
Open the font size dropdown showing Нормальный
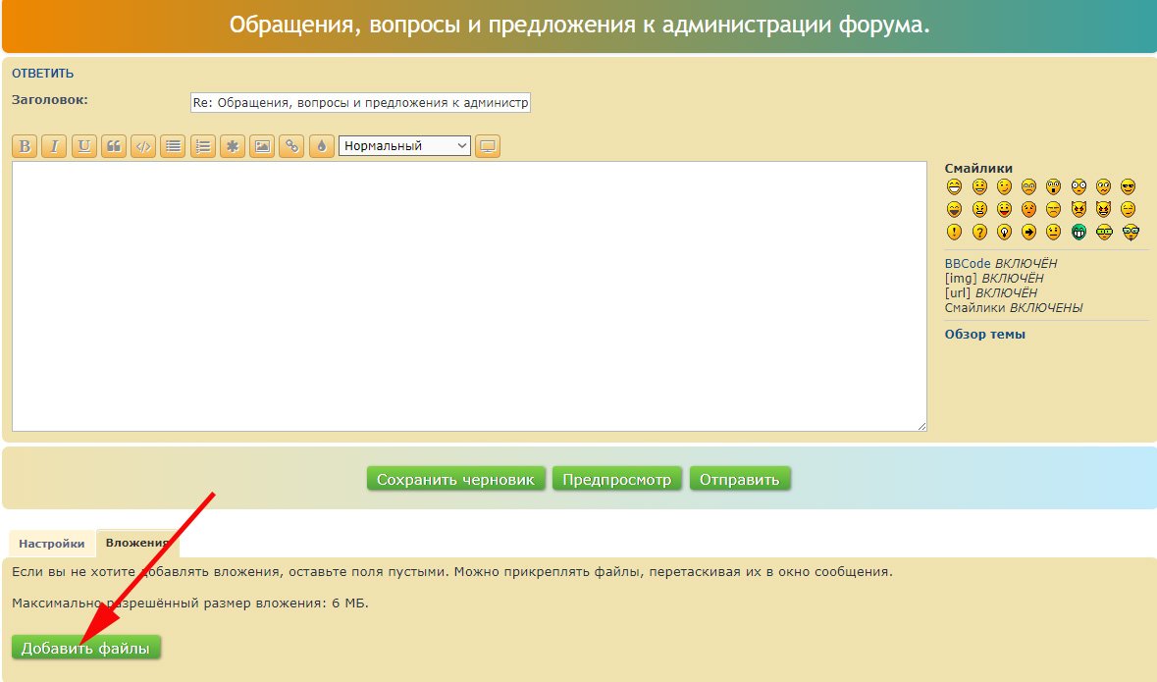[x=404, y=146]
